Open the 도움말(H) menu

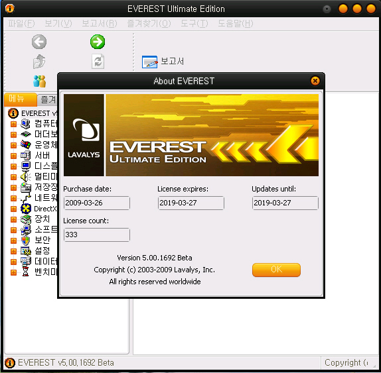coord(236,24)
